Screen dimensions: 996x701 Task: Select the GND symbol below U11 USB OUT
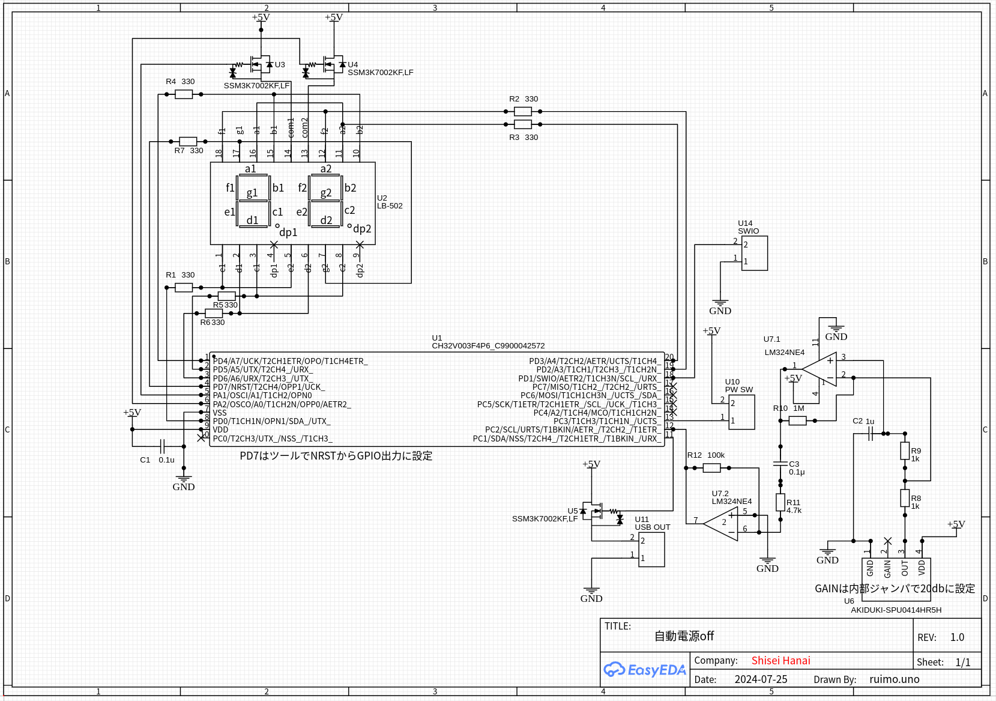pos(591,595)
